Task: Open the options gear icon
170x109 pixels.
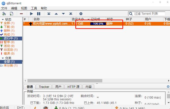Action: 81,14
